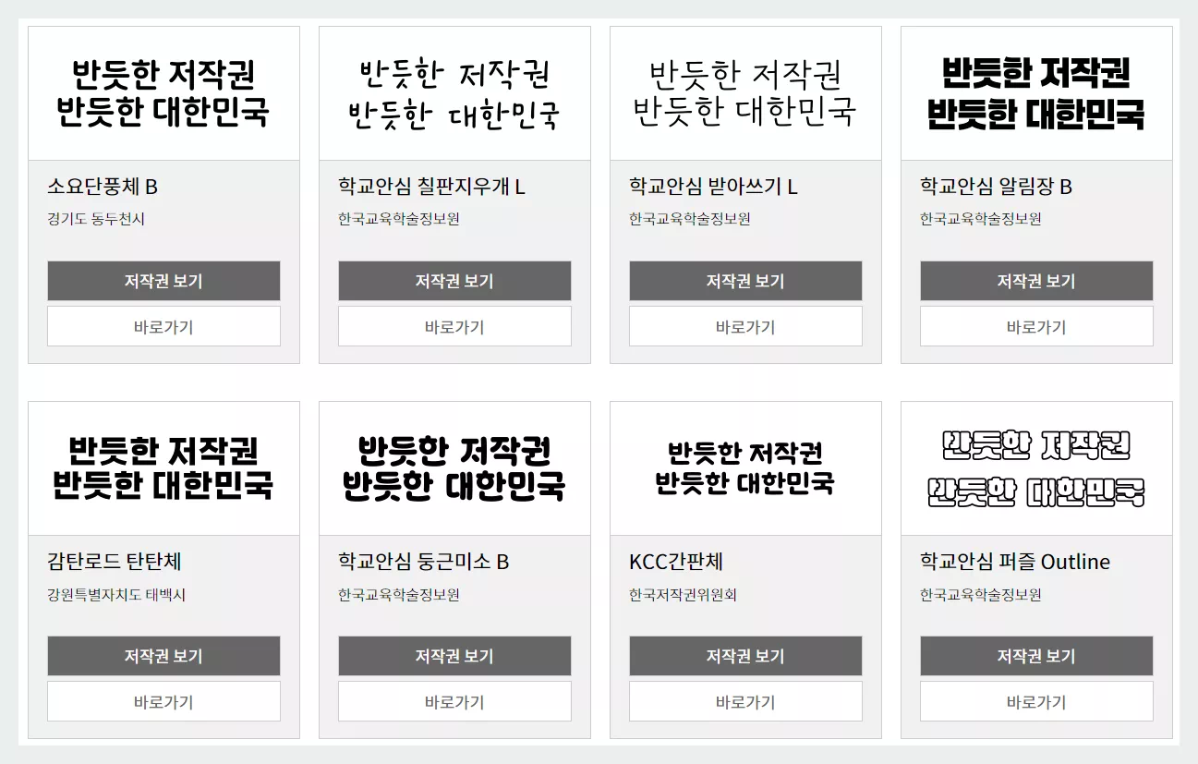Follow the 바로가기 link for KCC간판체

click(x=744, y=700)
